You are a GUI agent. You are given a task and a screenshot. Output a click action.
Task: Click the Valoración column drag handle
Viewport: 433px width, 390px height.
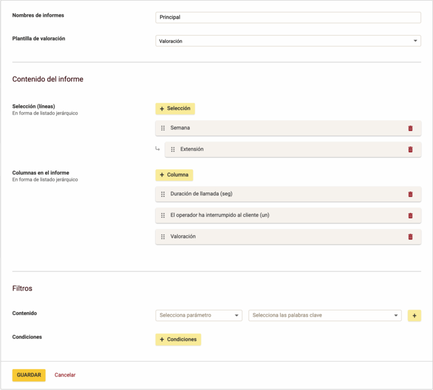[x=163, y=236]
